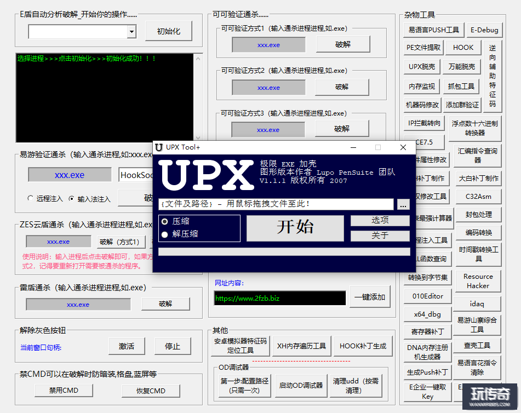The image size is (521, 413).
Task: Select the 解压缩 radio option
Action: [x=164, y=234]
